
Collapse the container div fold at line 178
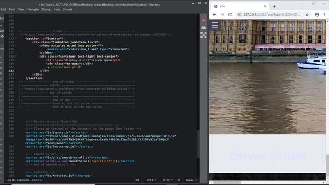16,56
